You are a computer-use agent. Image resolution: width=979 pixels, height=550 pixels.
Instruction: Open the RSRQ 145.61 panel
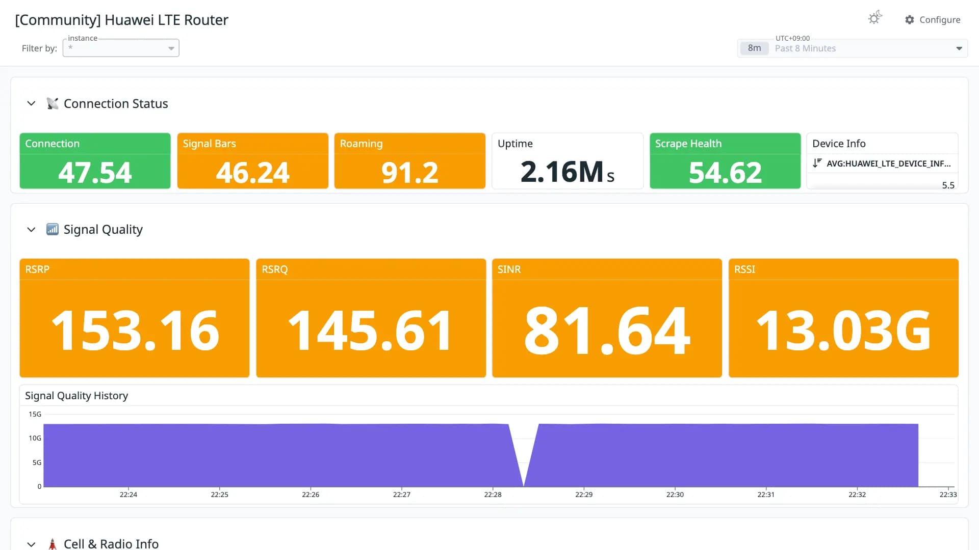[371, 318]
